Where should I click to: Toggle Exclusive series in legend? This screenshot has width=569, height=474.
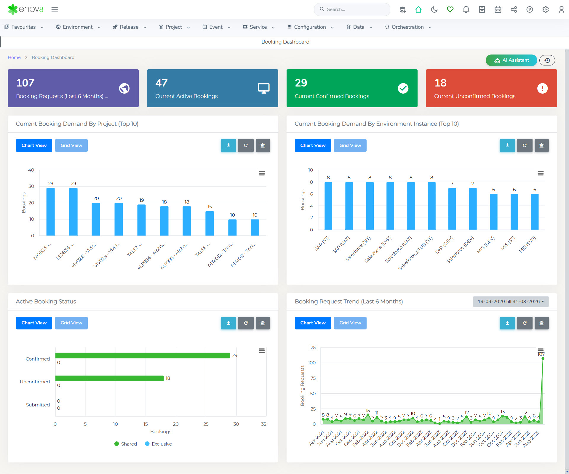(159, 444)
